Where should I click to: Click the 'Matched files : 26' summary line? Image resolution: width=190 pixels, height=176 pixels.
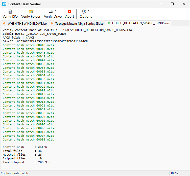click(x=22, y=155)
